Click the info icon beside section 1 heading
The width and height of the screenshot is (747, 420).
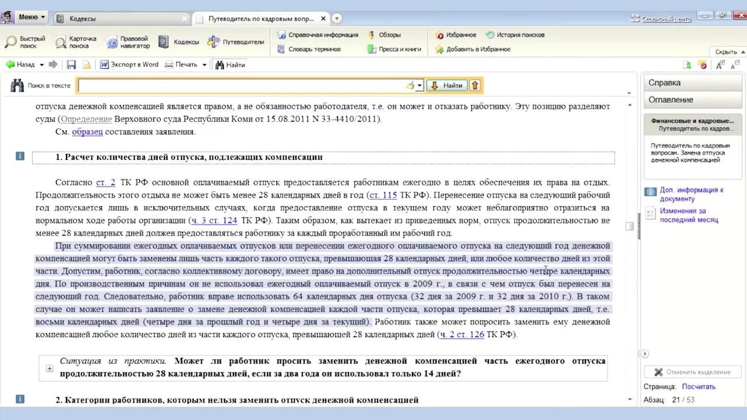click(20, 156)
